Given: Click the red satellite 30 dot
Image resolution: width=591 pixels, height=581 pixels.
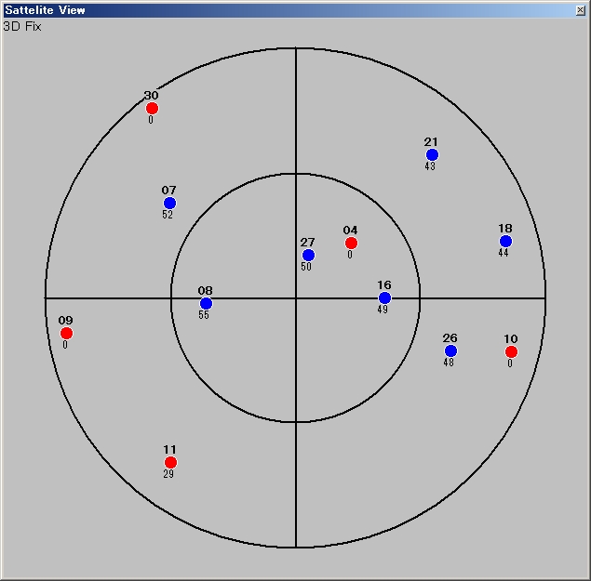Looking at the screenshot, I should coord(152,109).
